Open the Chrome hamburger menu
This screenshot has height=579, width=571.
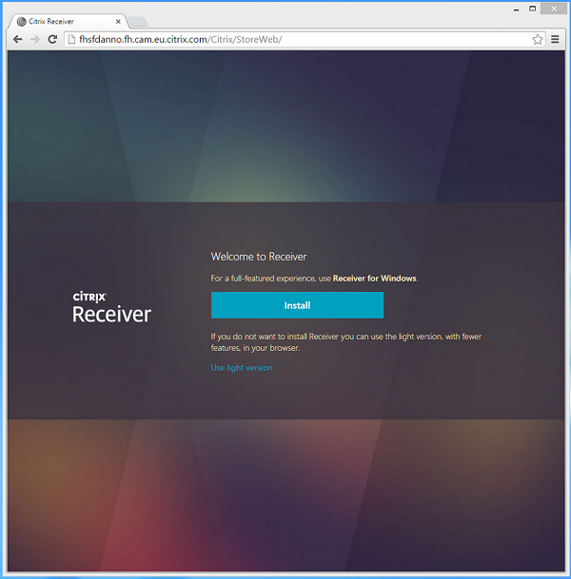tap(556, 39)
